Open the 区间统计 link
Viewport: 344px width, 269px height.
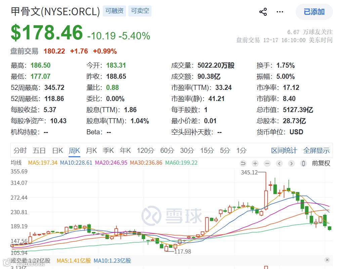tap(284, 150)
